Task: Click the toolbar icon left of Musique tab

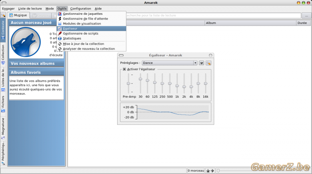Action: (3, 15)
